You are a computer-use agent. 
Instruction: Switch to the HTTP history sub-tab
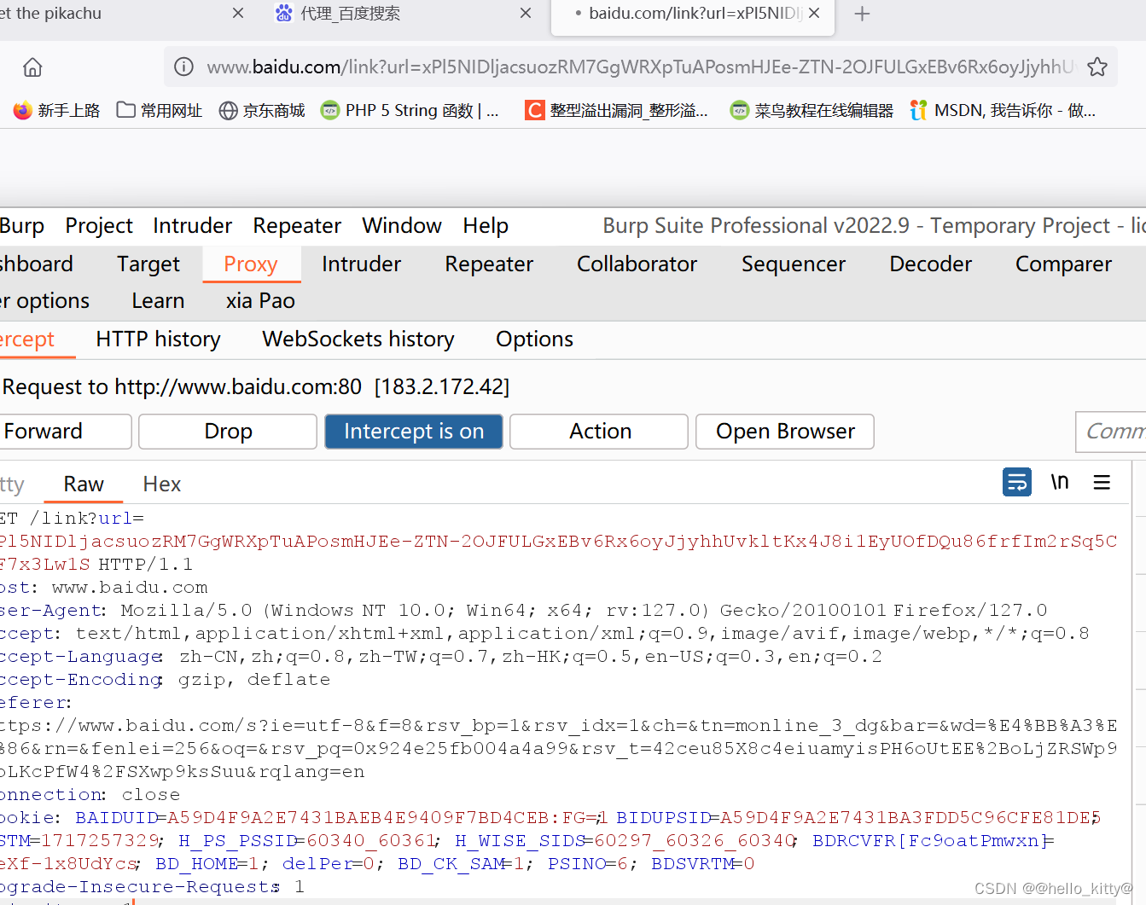159,339
